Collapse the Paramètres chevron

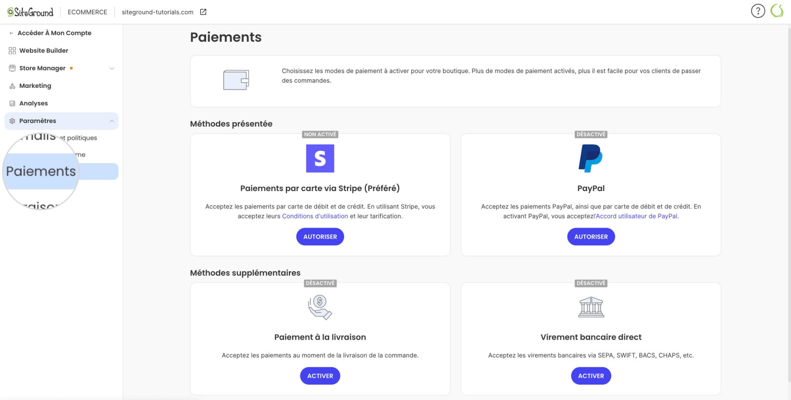112,121
